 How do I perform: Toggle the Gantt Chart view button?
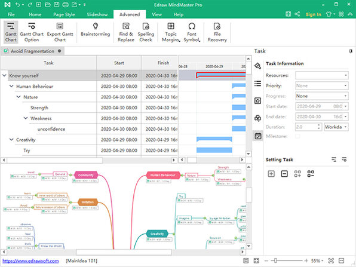click(11, 32)
